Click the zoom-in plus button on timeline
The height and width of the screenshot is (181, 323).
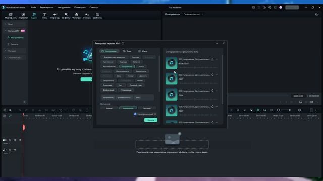[299, 110]
